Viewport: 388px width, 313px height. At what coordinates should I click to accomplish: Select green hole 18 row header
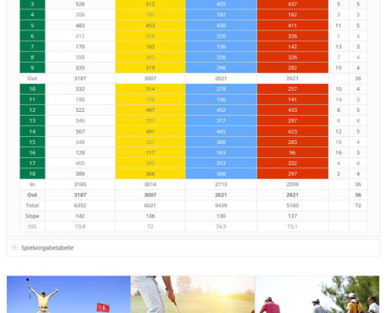point(32,174)
